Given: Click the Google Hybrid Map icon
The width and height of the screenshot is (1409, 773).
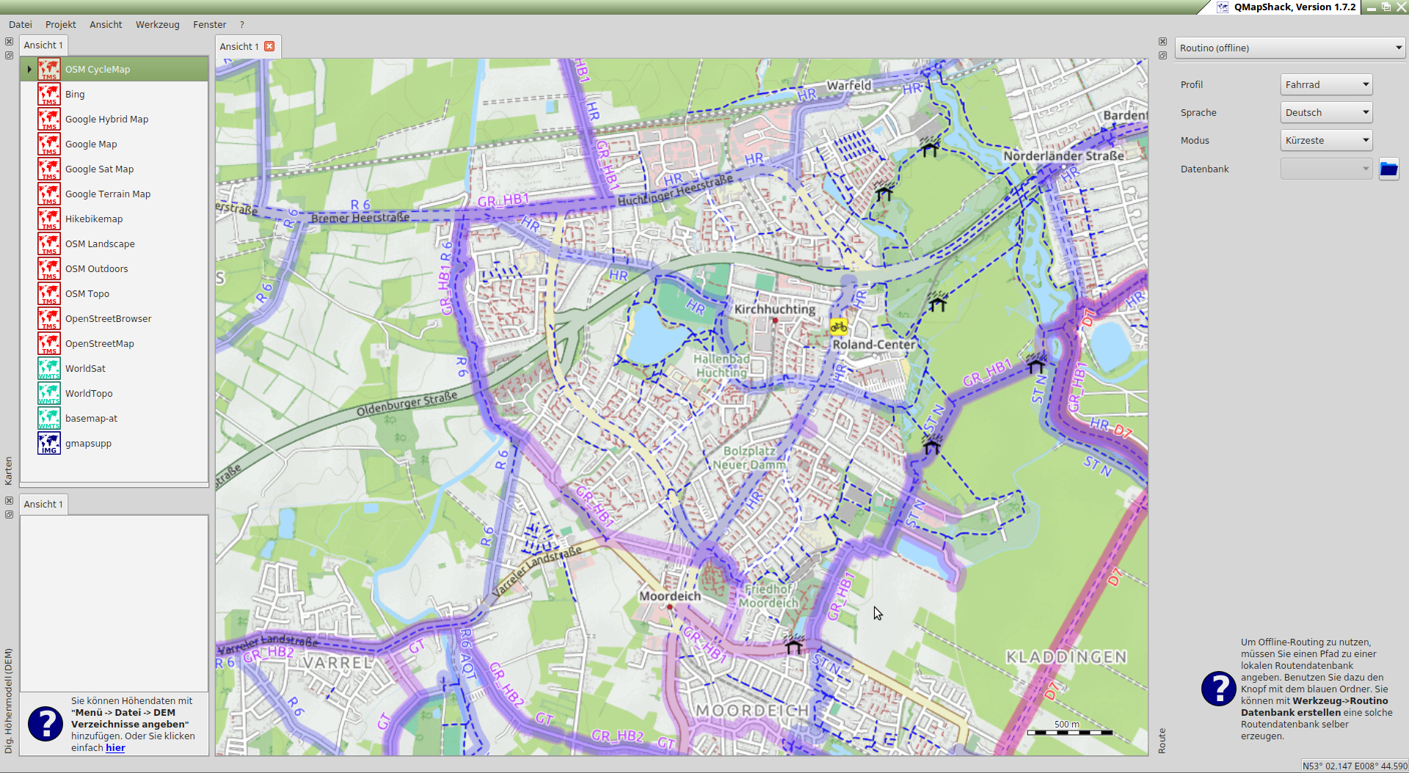Looking at the screenshot, I should pyautogui.click(x=49, y=119).
